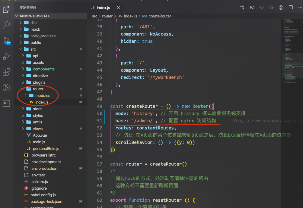This screenshot has height=208, width=303.
Task: Open the Run and Debug view
Action: [x=6, y=56]
